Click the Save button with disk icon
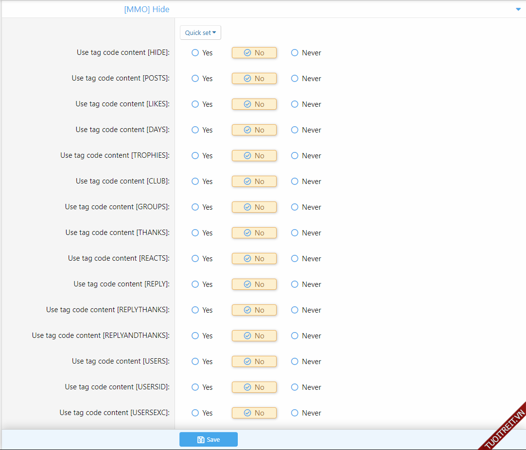Viewport: 526px width, 450px height. [208, 439]
